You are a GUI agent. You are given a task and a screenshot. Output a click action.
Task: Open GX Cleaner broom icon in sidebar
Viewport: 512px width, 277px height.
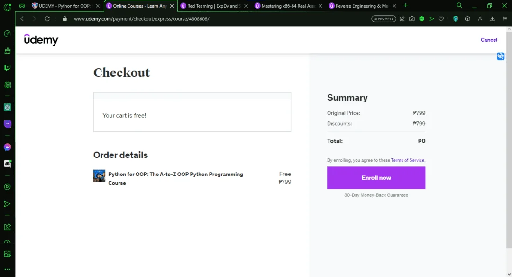point(7,51)
